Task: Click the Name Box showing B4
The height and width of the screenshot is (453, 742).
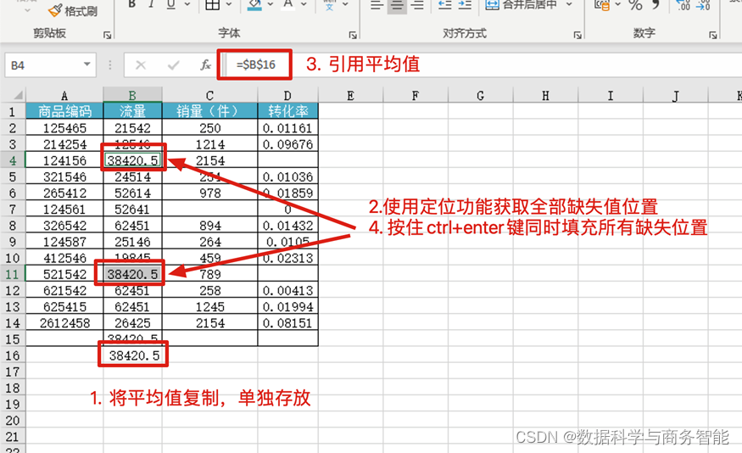Action: pos(43,64)
